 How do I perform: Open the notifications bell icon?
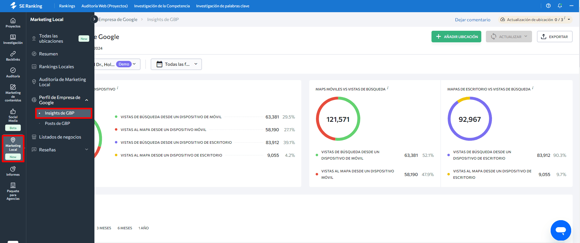[560, 6]
